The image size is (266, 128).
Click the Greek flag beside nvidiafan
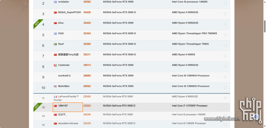pos(55,2)
